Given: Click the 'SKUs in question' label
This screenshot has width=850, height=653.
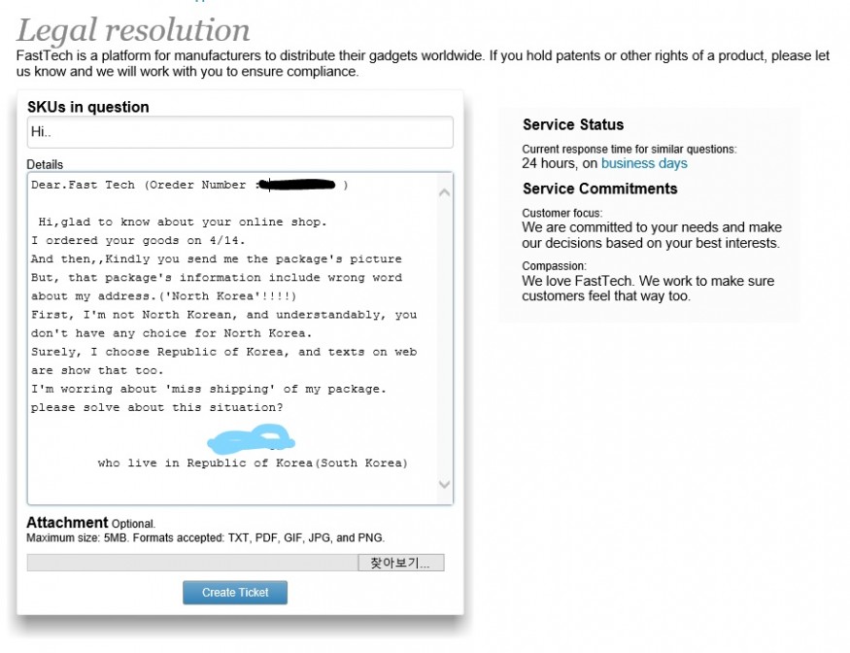Looking at the screenshot, I should point(88,107).
